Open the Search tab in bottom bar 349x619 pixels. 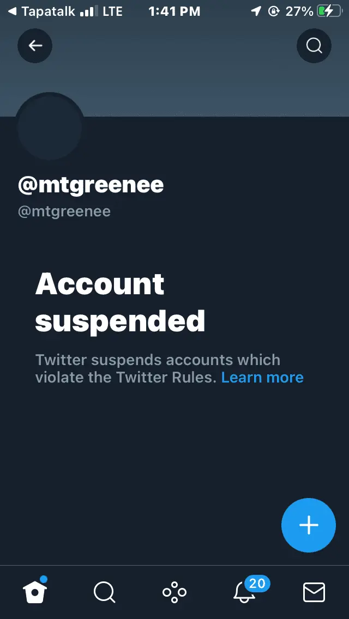point(104,592)
